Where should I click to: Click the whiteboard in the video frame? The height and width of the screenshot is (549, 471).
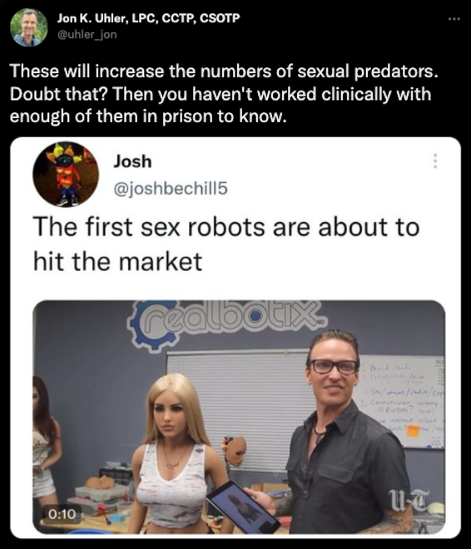coord(402,401)
